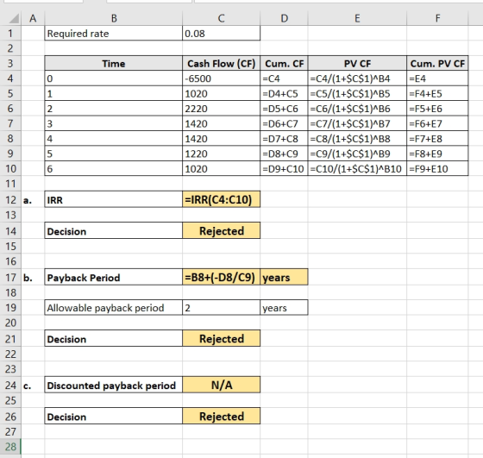Select the =B8+(-D8/C9) formula cell
483x458 pixels.
221,277
